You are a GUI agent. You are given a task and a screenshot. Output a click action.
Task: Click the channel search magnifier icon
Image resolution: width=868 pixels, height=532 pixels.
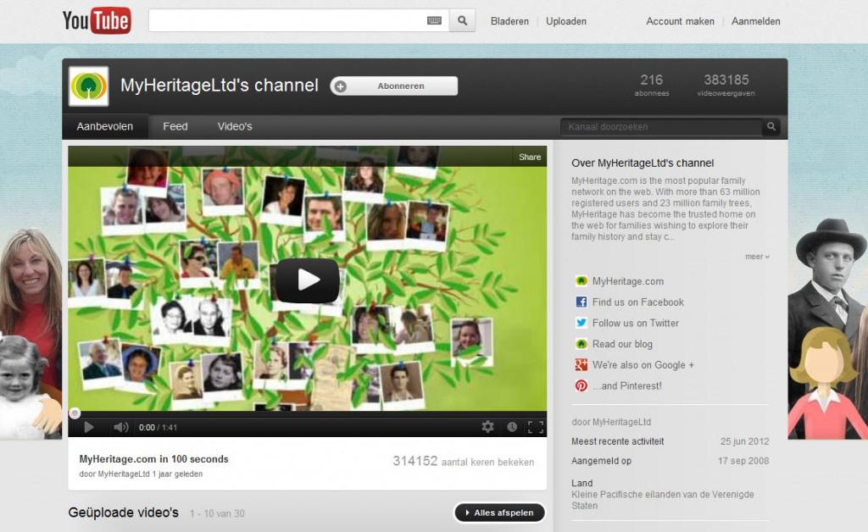[x=771, y=127]
